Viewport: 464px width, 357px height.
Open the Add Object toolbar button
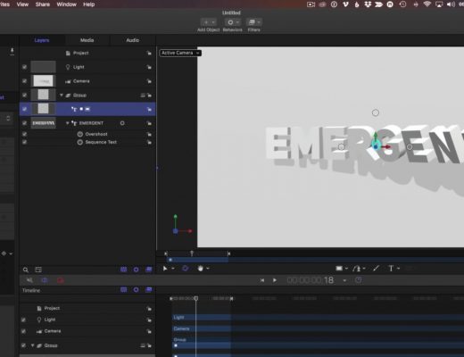click(209, 22)
